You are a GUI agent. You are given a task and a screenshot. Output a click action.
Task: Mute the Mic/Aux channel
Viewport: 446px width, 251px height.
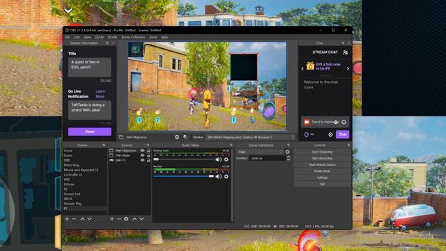218,176
